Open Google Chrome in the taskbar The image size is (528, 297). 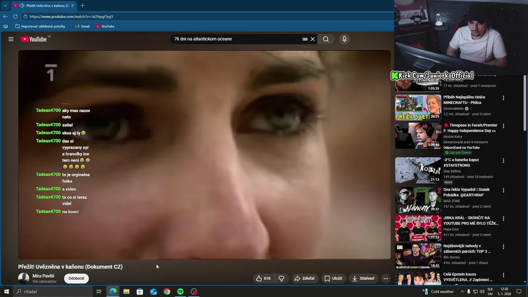[167, 292]
